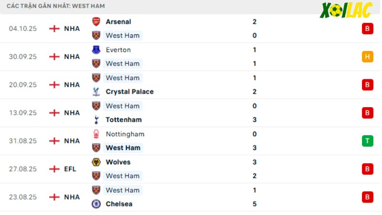
Task: Click the Tottenham cockerel crest
Action: tap(96, 120)
